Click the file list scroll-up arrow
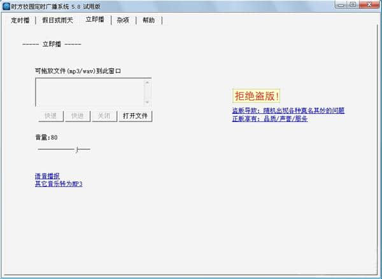The image size is (382, 279). coord(148,82)
